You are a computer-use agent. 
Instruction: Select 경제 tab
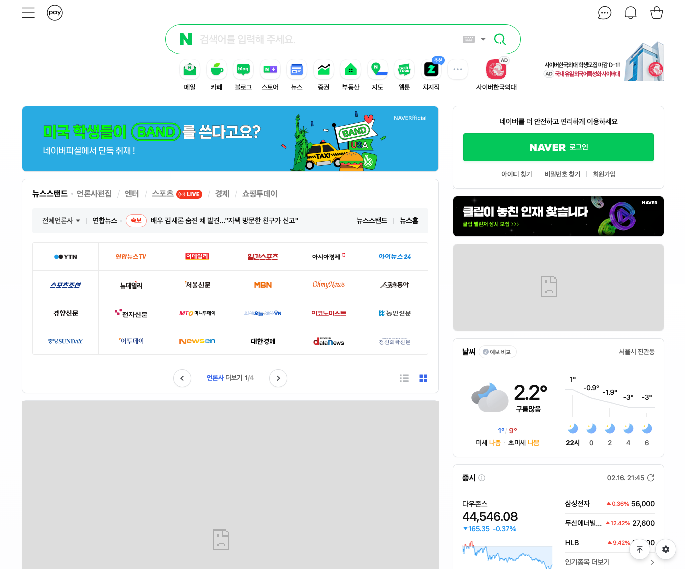[x=222, y=194]
